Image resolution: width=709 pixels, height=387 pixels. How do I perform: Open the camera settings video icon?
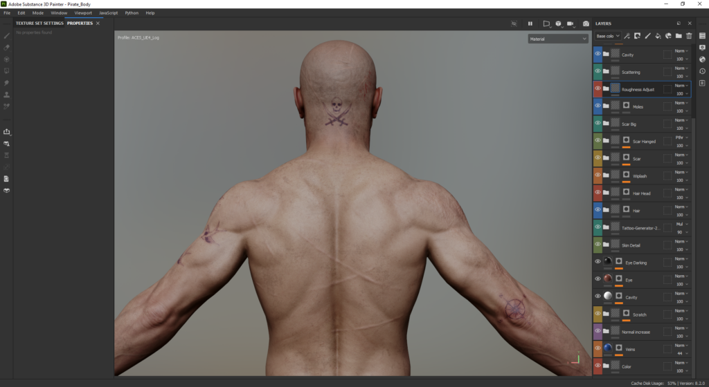click(x=571, y=23)
